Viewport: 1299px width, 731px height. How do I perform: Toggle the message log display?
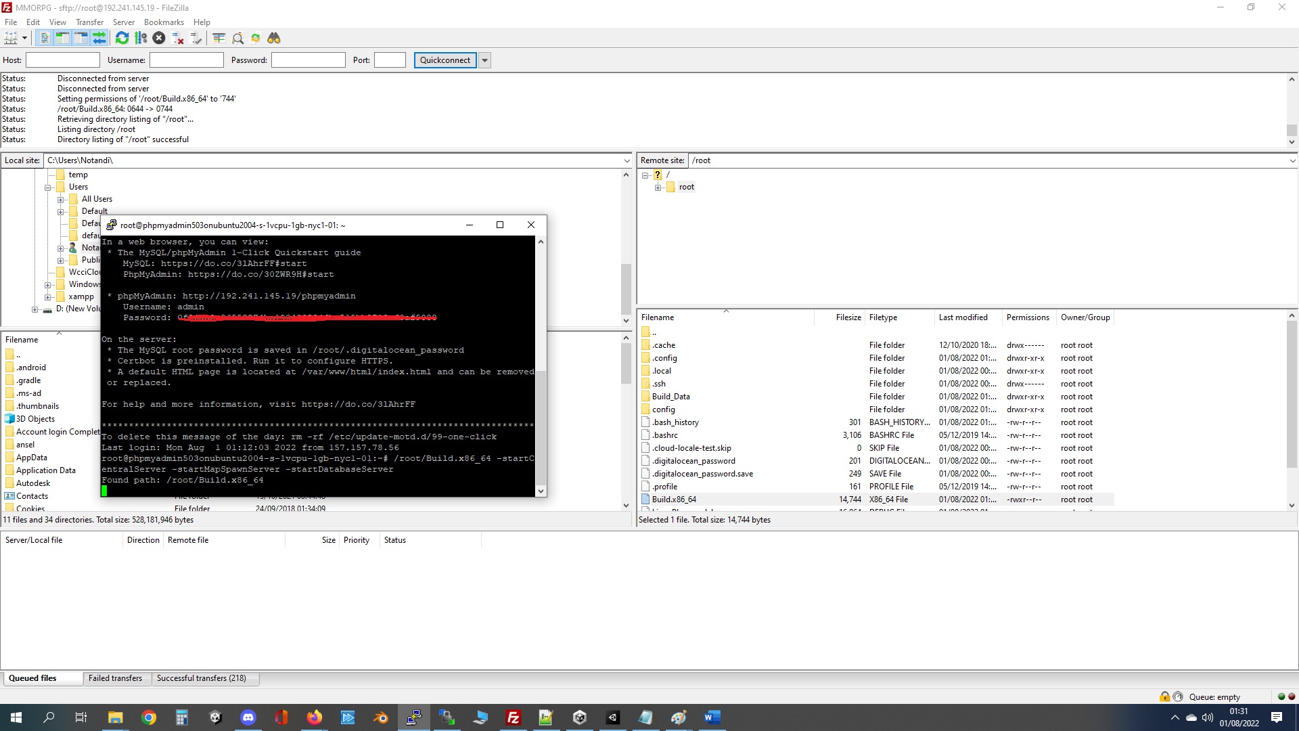coord(44,38)
